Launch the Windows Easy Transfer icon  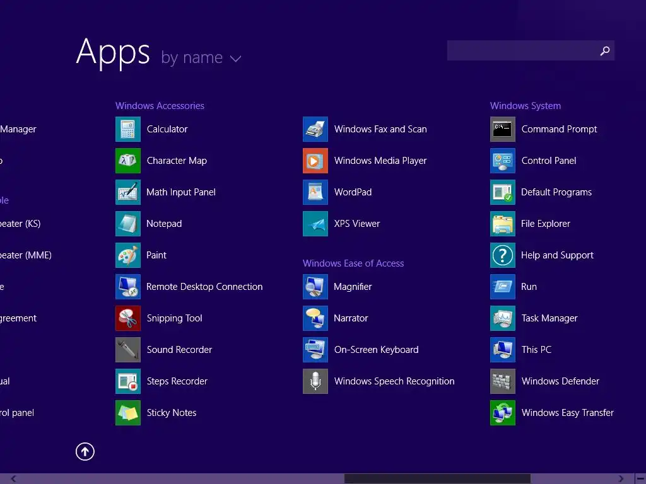[x=503, y=412]
